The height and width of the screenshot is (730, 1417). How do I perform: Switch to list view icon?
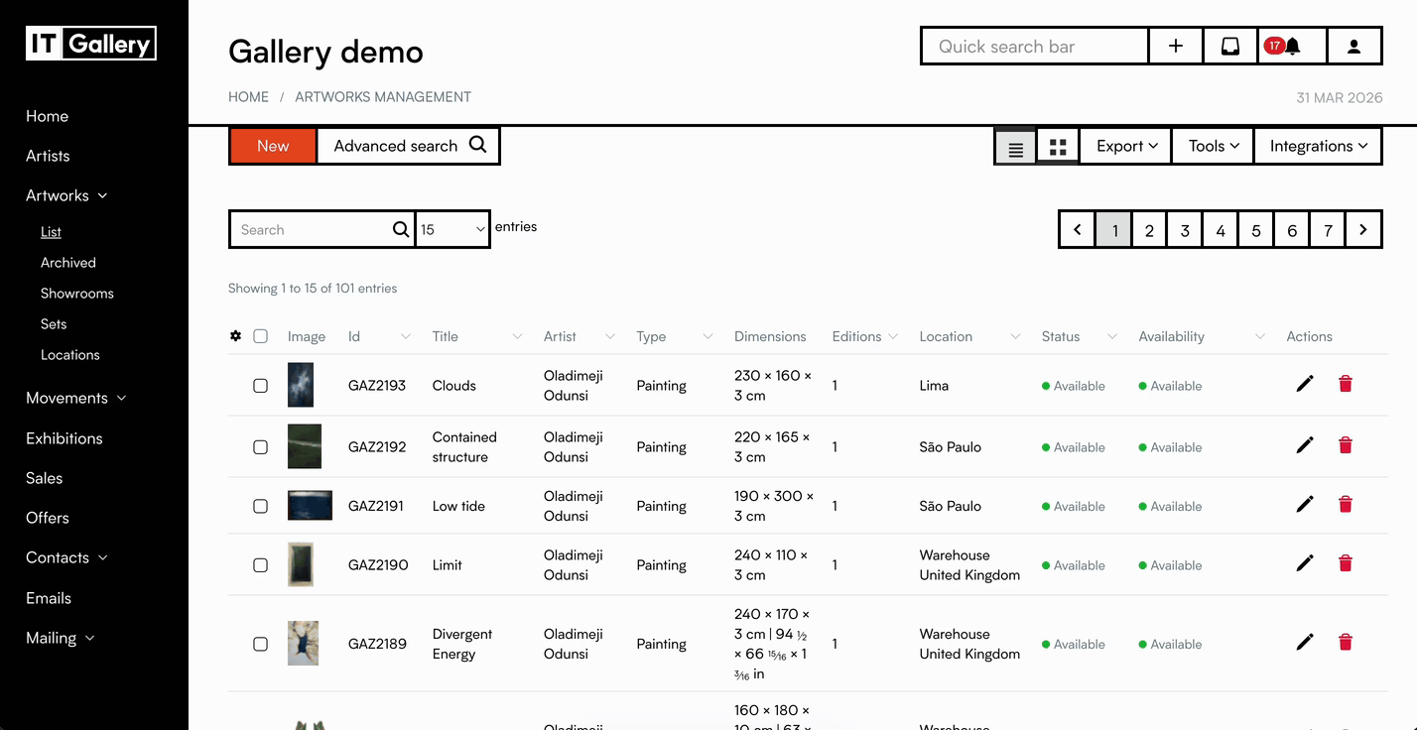tap(1015, 147)
